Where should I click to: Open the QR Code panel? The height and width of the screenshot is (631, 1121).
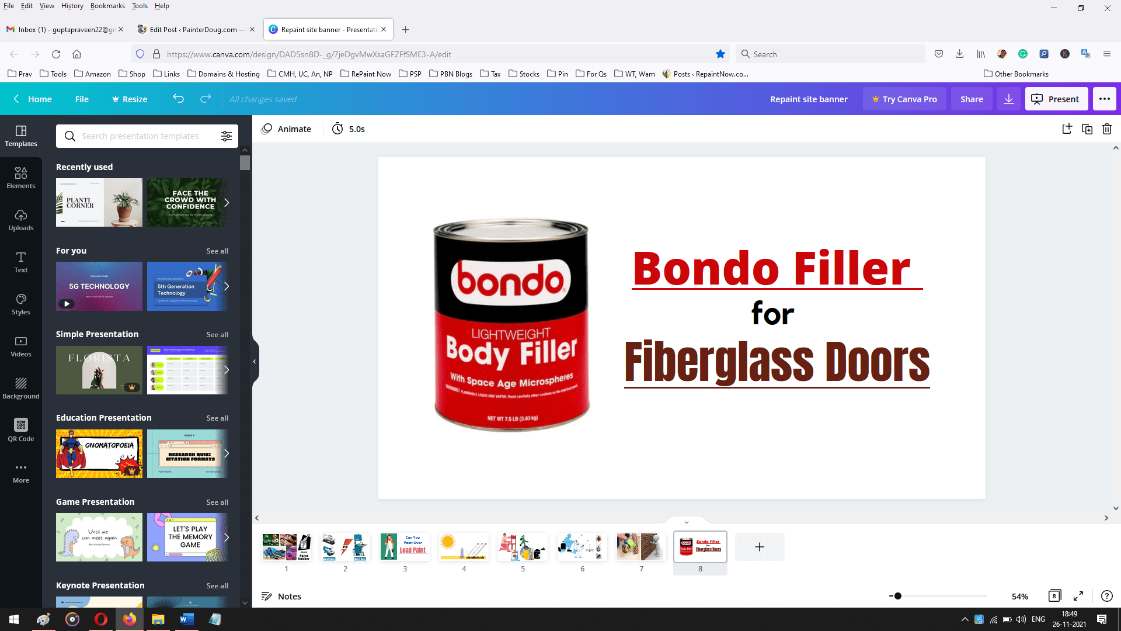(x=20, y=431)
